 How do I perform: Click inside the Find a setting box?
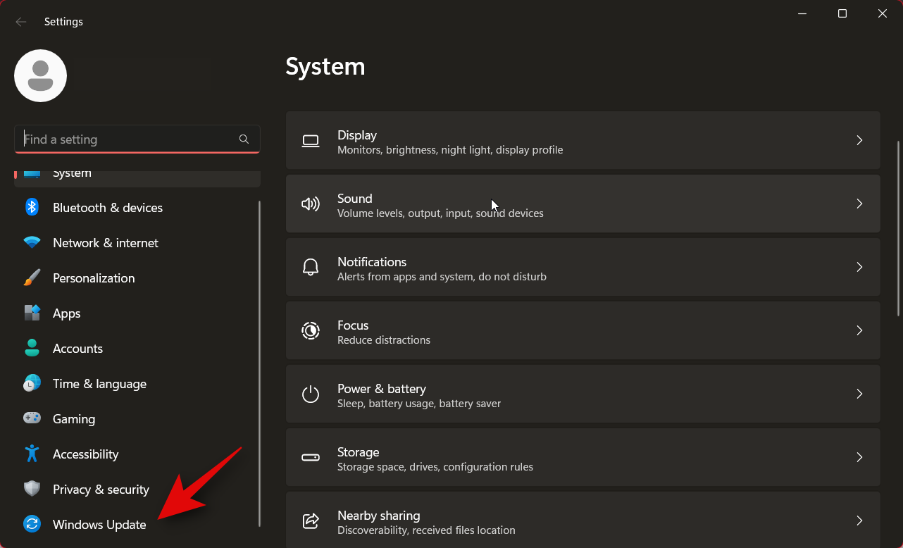pos(127,139)
